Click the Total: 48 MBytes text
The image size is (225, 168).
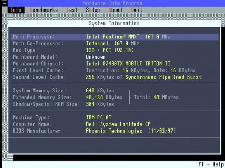click(156, 97)
